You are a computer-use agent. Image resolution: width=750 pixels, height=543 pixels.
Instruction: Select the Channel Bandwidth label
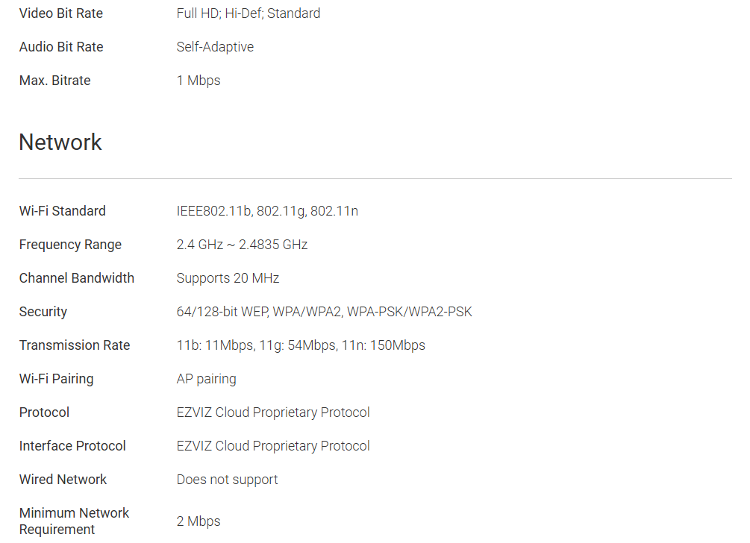(77, 278)
